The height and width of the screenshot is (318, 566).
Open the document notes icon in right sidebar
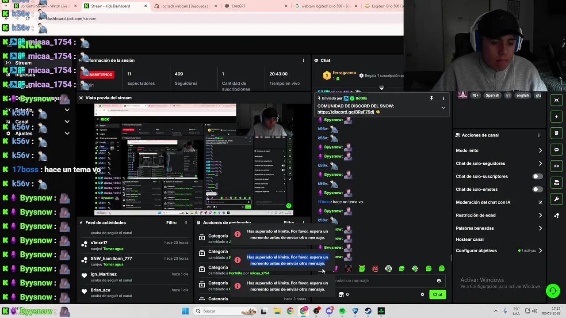556,133
